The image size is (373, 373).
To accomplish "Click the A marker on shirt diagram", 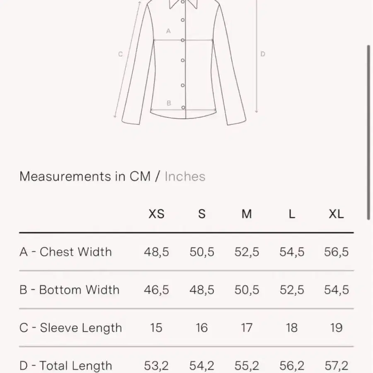I will point(168,31).
